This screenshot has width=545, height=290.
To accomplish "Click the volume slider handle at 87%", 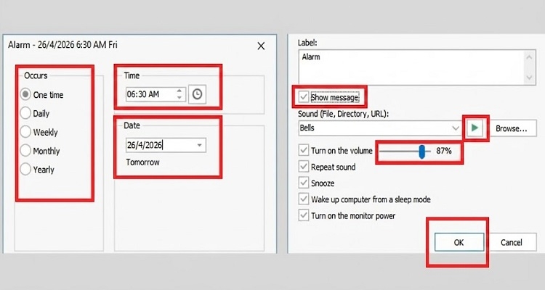I will tap(421, 152).
